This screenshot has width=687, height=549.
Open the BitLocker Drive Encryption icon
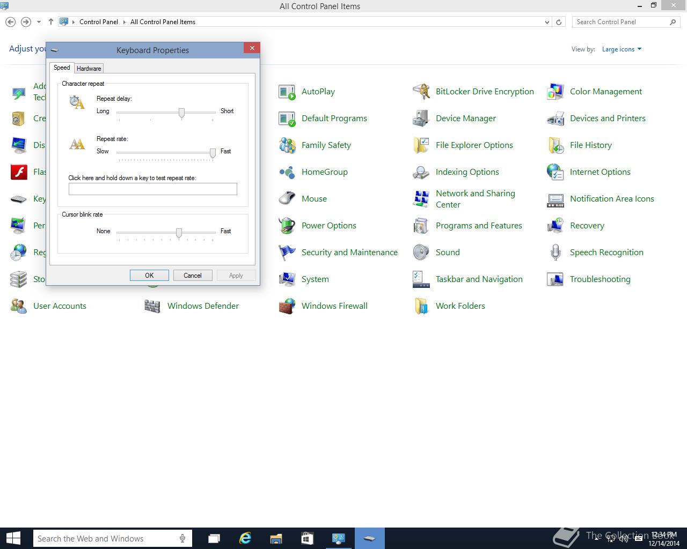click(x=421, y=92)
